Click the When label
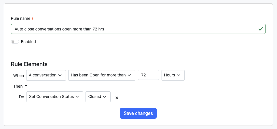 pos(18,76)
